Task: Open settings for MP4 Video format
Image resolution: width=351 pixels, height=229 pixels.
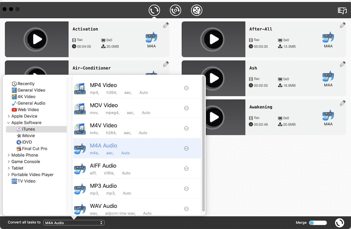Action: point(186,88)
